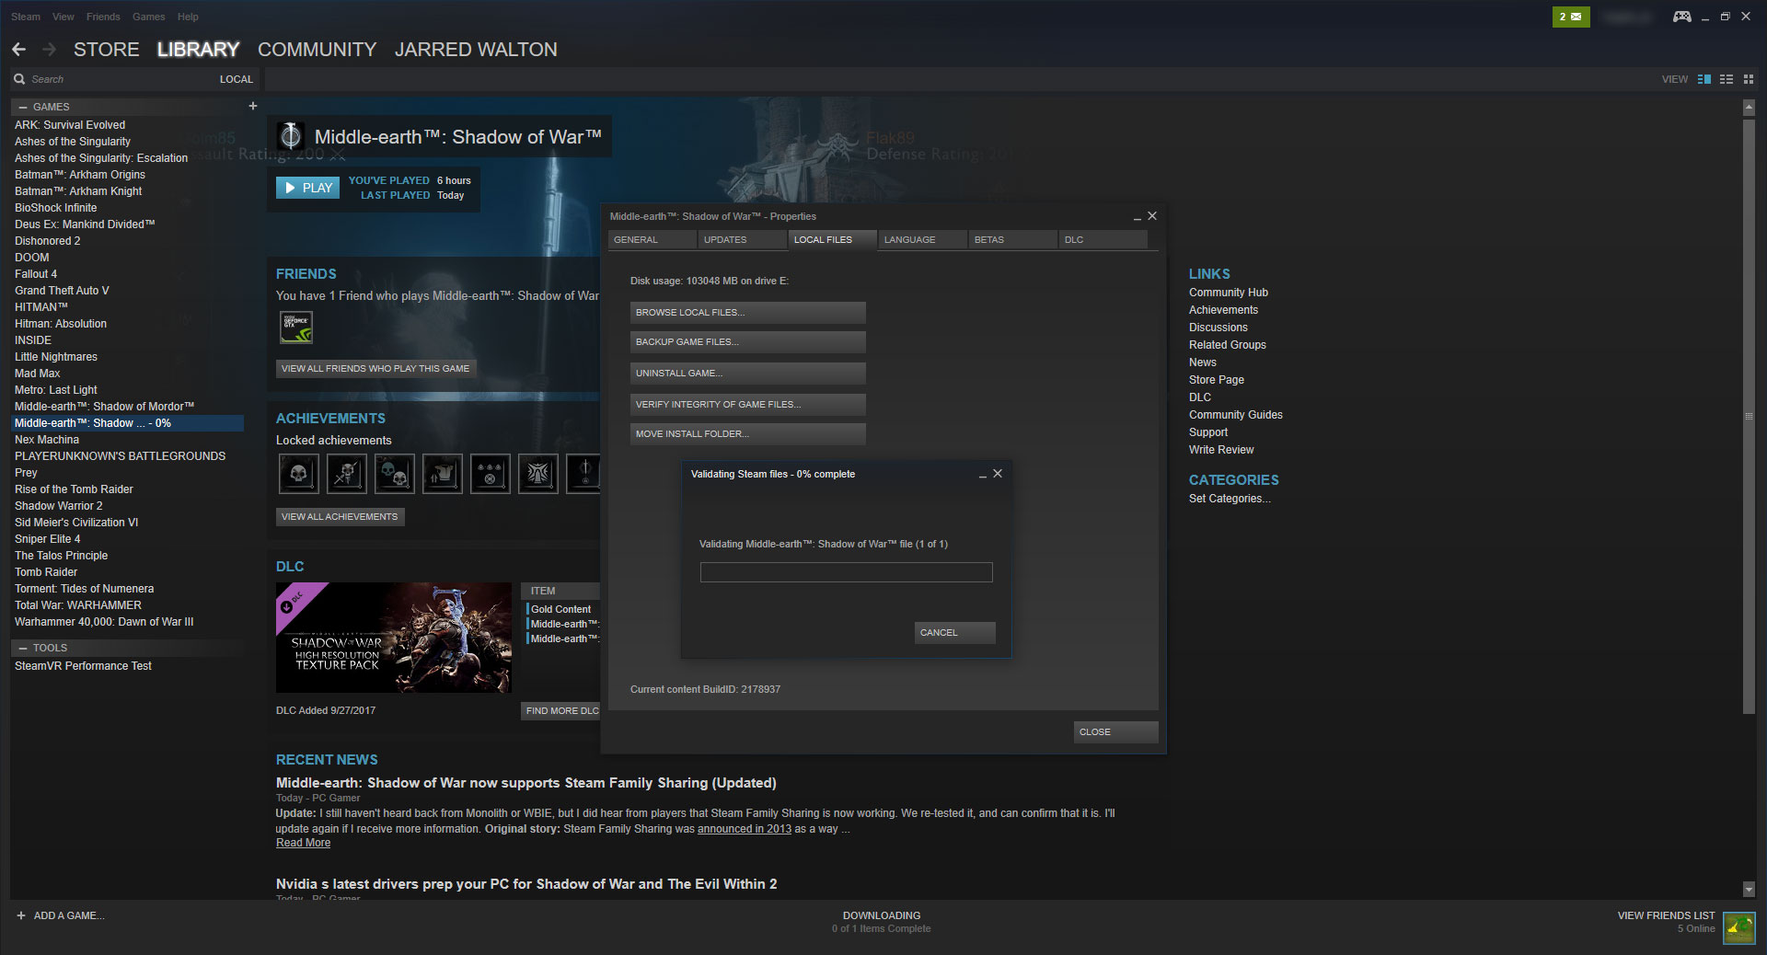Go to the STORE section
1767x955 pixels.
[107, 50]
